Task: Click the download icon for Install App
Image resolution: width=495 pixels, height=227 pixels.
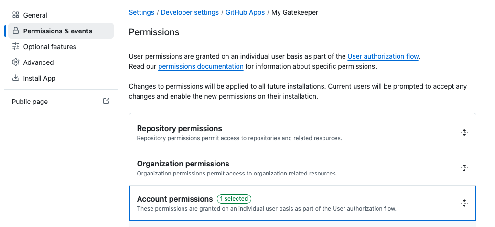Action: click(x=16, y=78)
